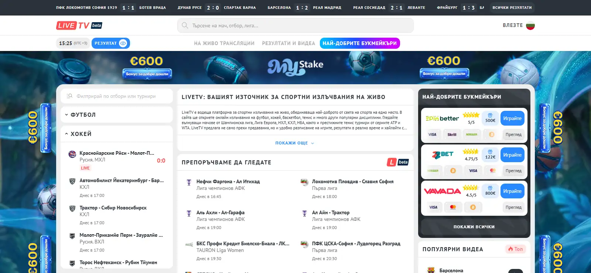Open the Ал Айн - Трактор match
This screenshot has height=273, width=591.
331,212
